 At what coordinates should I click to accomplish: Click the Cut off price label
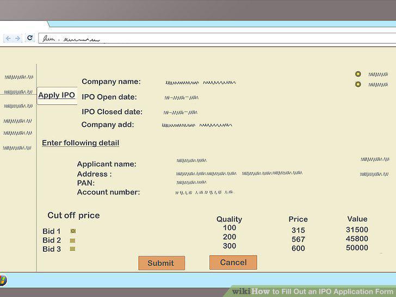[73, 215]
